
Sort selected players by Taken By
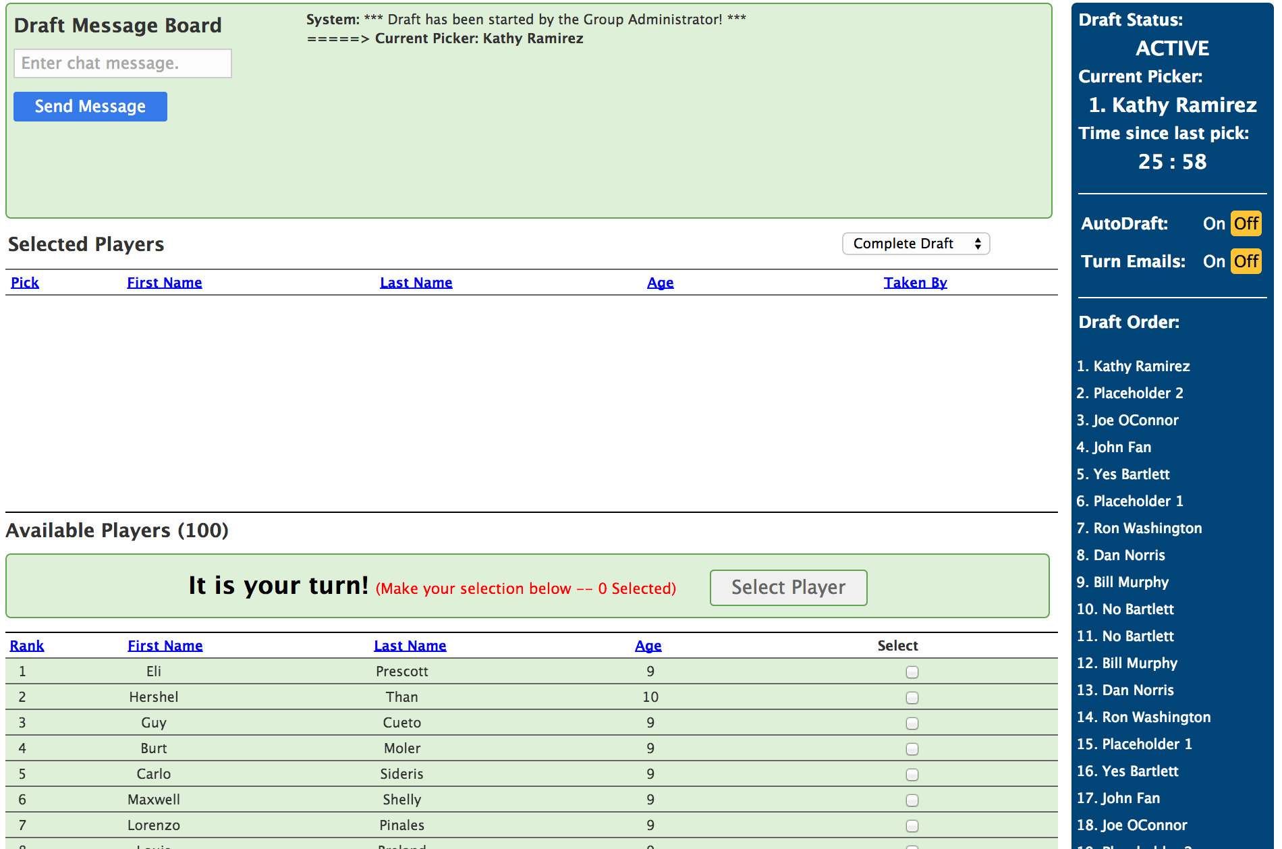915,282
